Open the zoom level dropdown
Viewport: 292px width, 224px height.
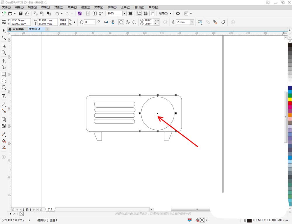click(124, 13)
